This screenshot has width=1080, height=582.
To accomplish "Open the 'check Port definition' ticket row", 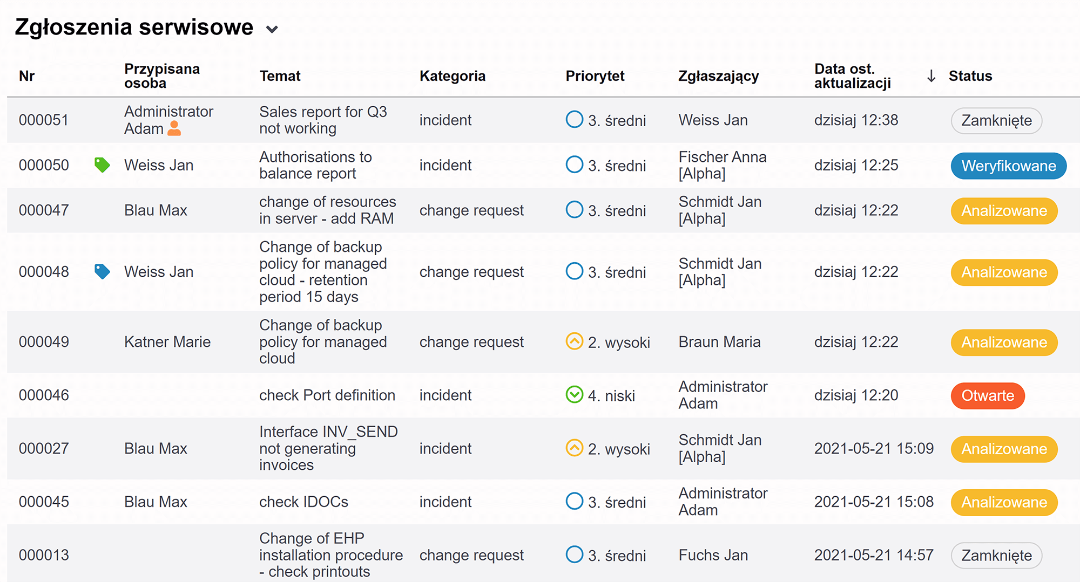I will (543, 395).
